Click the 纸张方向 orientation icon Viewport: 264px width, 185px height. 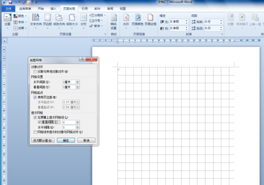(59, 17)
